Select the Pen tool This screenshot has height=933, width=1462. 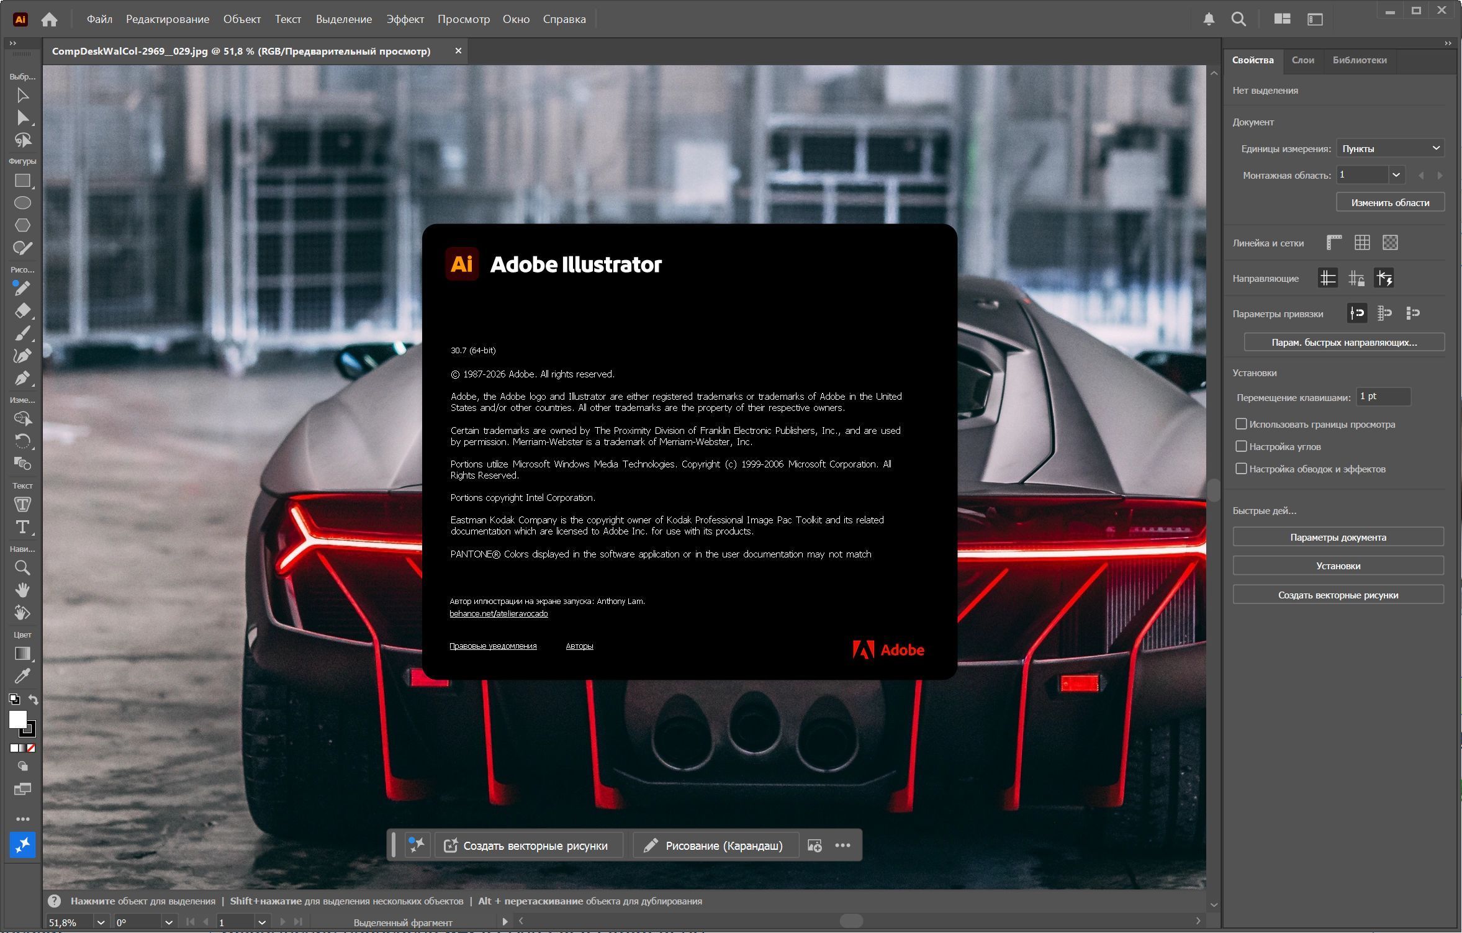tap(22, 378)
